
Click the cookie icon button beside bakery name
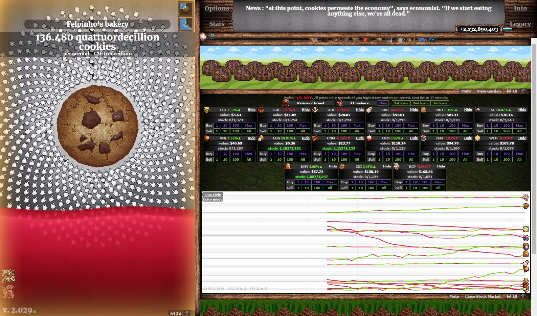185,9
